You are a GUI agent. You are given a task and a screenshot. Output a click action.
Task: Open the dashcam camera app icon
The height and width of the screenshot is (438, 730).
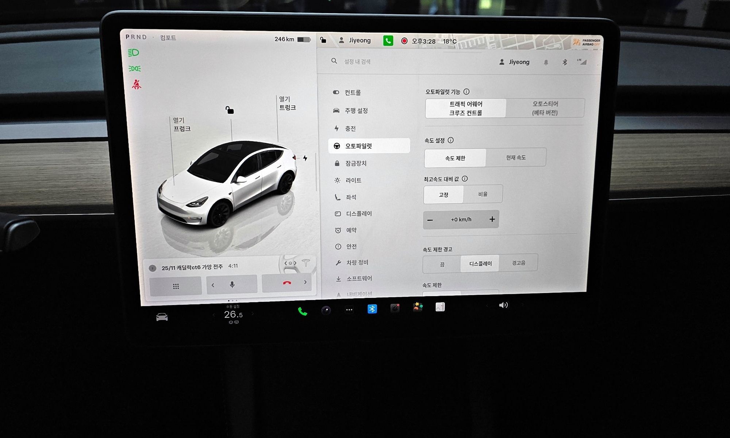pos(395,308)
